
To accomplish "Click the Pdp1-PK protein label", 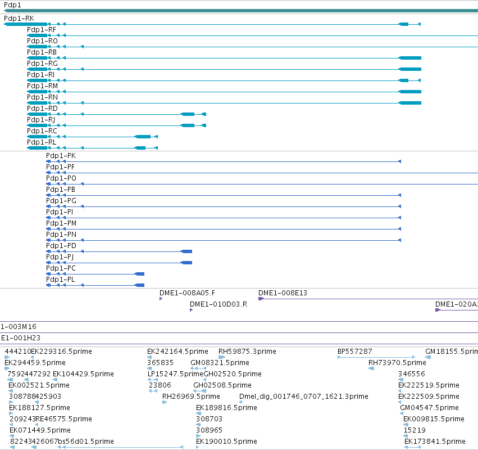I will [x=61, y=156].
